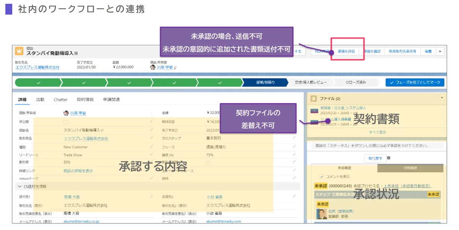Viewport: 459px width, 230px height.
Task: Click the Trade Show value text
Action: 73,155
